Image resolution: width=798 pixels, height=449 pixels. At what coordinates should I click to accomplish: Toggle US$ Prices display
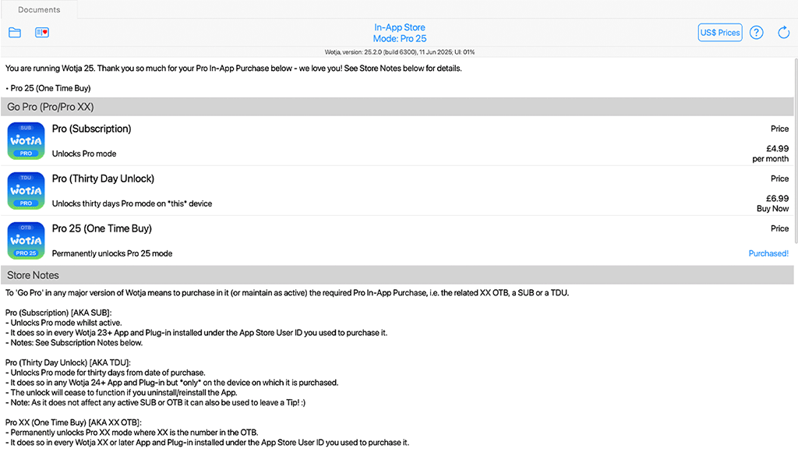pos(719,32)
